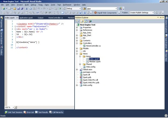Close the Index.spark editor tab
Image resolution: width=168 pixels, height=118 pixels.
pyautogui.click(x=17, y=18)
